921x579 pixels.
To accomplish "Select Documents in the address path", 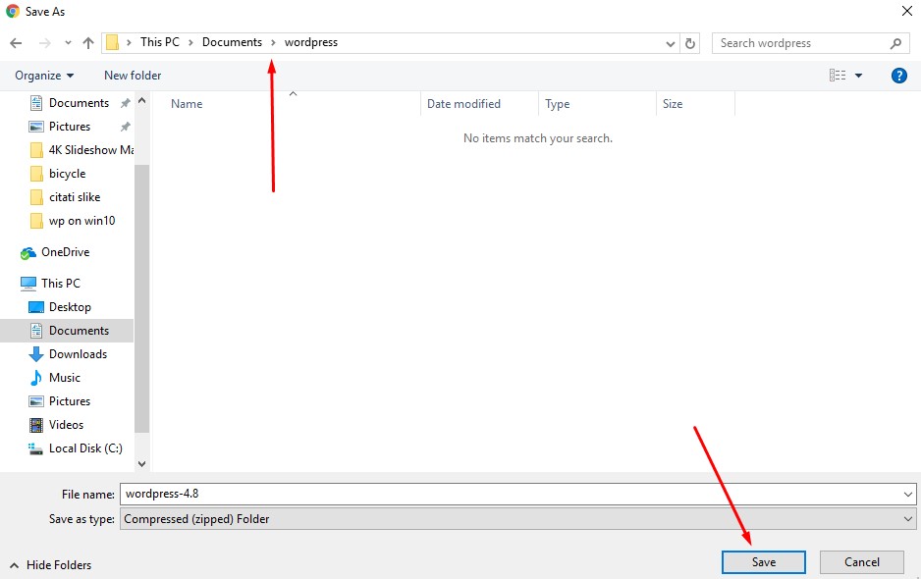I will [x=232, y=42].
